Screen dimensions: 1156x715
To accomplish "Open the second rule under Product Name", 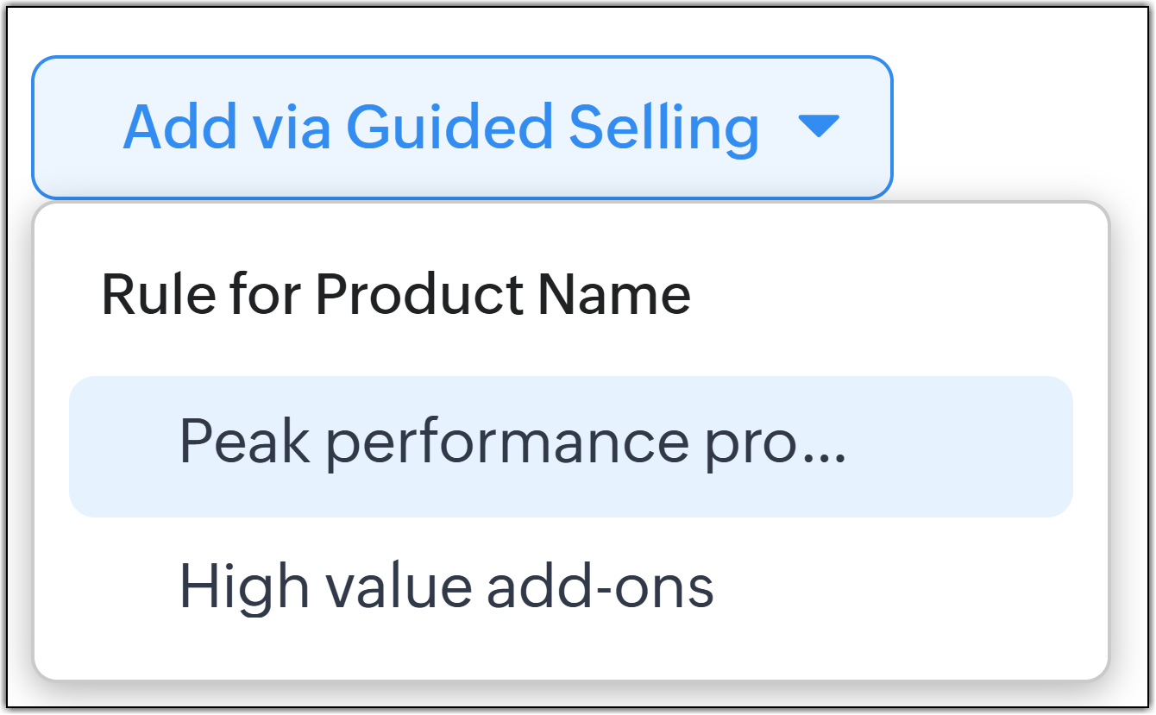I will click(x=446, y=586).
